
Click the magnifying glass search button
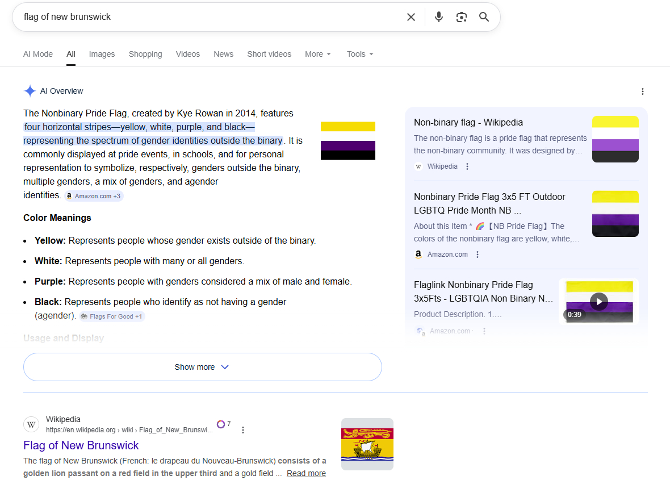(x=484, y=17)
